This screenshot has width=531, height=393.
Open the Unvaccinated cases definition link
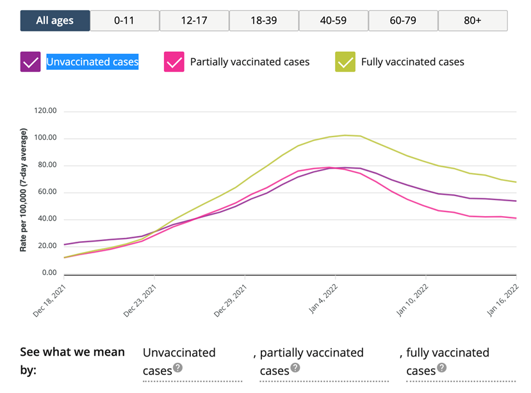tap(179, 353)
